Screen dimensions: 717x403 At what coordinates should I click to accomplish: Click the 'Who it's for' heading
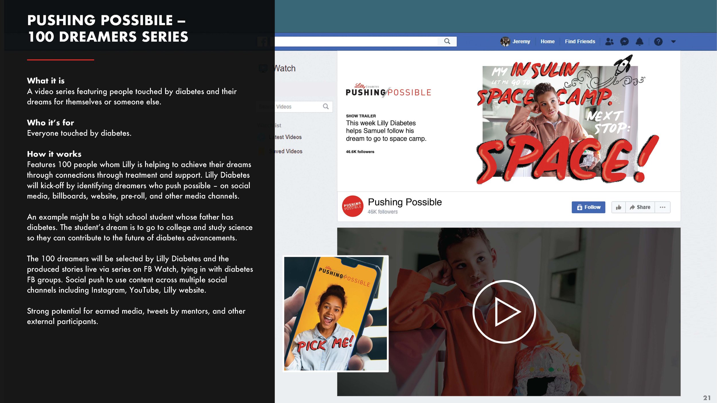[x=50, y=122]
